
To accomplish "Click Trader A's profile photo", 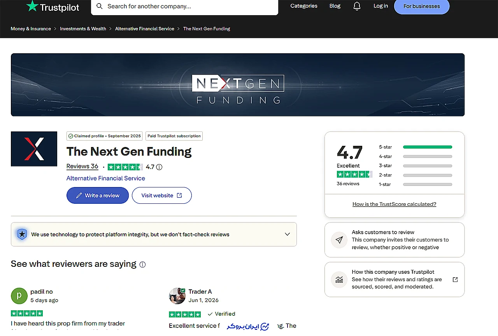I will pyautogui.click(x=177, y=296).
